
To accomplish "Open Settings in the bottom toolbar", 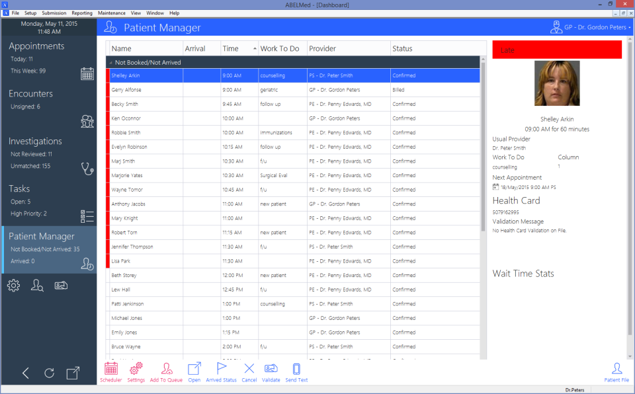I will pos(136,370).
